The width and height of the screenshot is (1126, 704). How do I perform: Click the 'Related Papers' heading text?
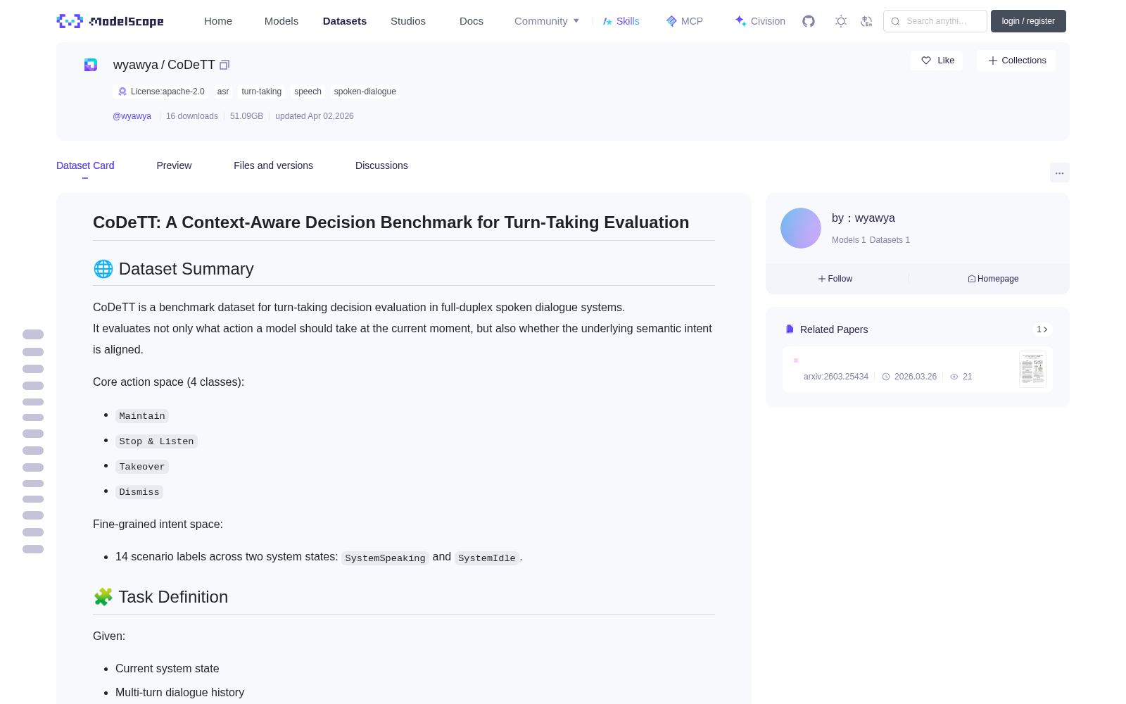tap(834, 329)
